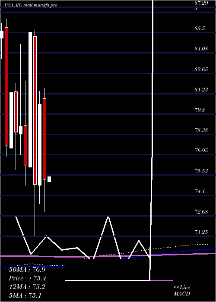Click the 72.68 price axis label
The width and height of the screenshot is (216, 302).
pyautogui.click(x=201, y=212)
